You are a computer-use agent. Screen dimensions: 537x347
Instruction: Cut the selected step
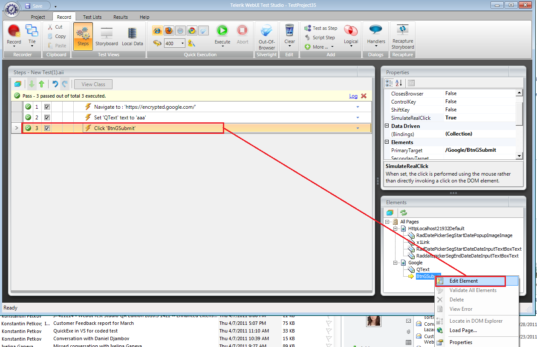click(55, 27)
